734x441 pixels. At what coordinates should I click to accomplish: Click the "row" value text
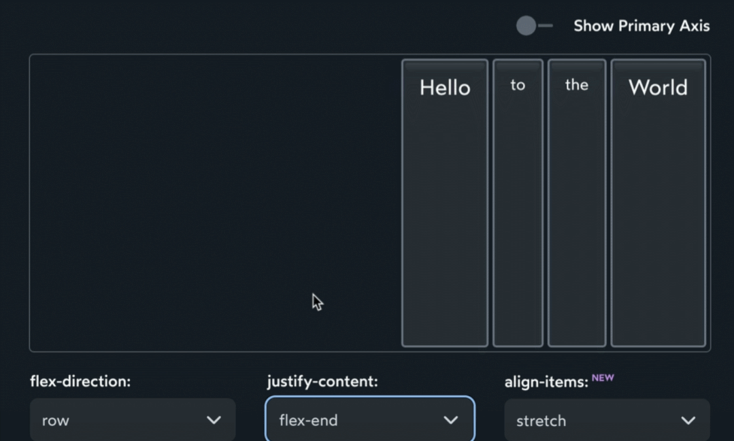click(x=56, y=421)
